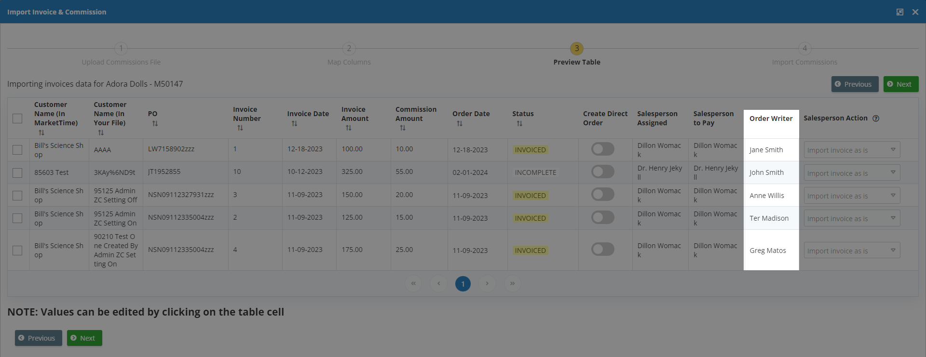Screen dimensions: 926x357
Task: Jump to step 4 Import Commissions
Action: click(x=804, y=49)
